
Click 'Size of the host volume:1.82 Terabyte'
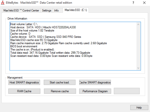(32, 31)
